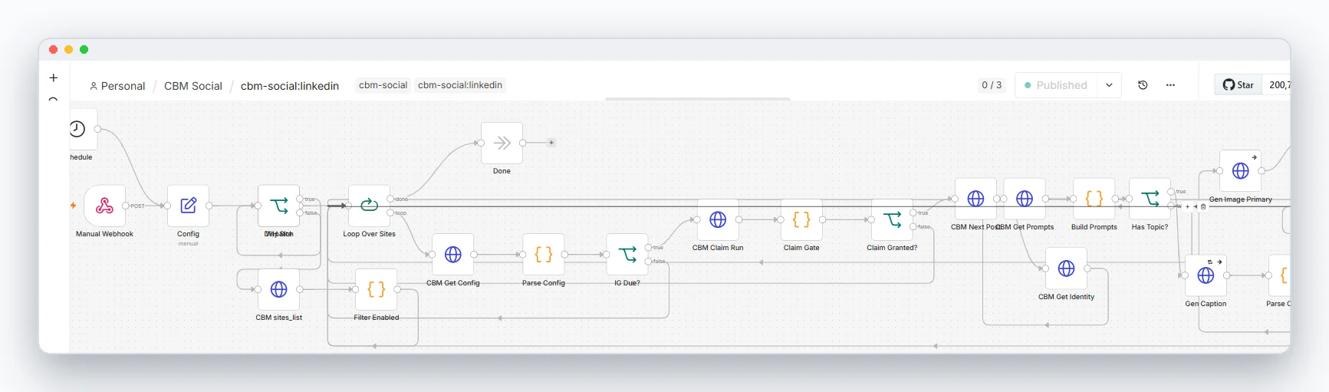Click the POST output of Manual Webhook
Viewport: 1329px width, 392px height.
pos(126,206)
